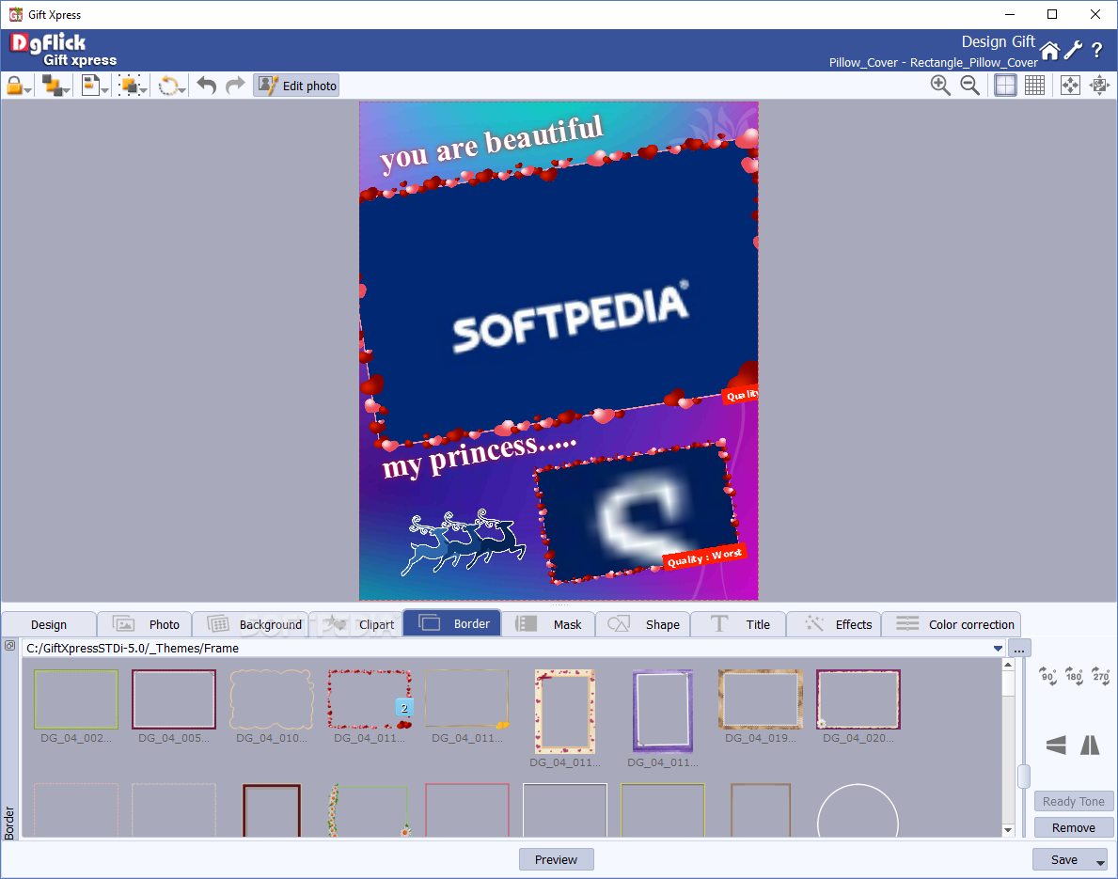
Task: Select the Border tab
Action: (x=452, y=624)
